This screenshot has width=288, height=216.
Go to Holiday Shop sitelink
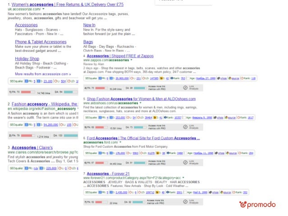point(27,59)
